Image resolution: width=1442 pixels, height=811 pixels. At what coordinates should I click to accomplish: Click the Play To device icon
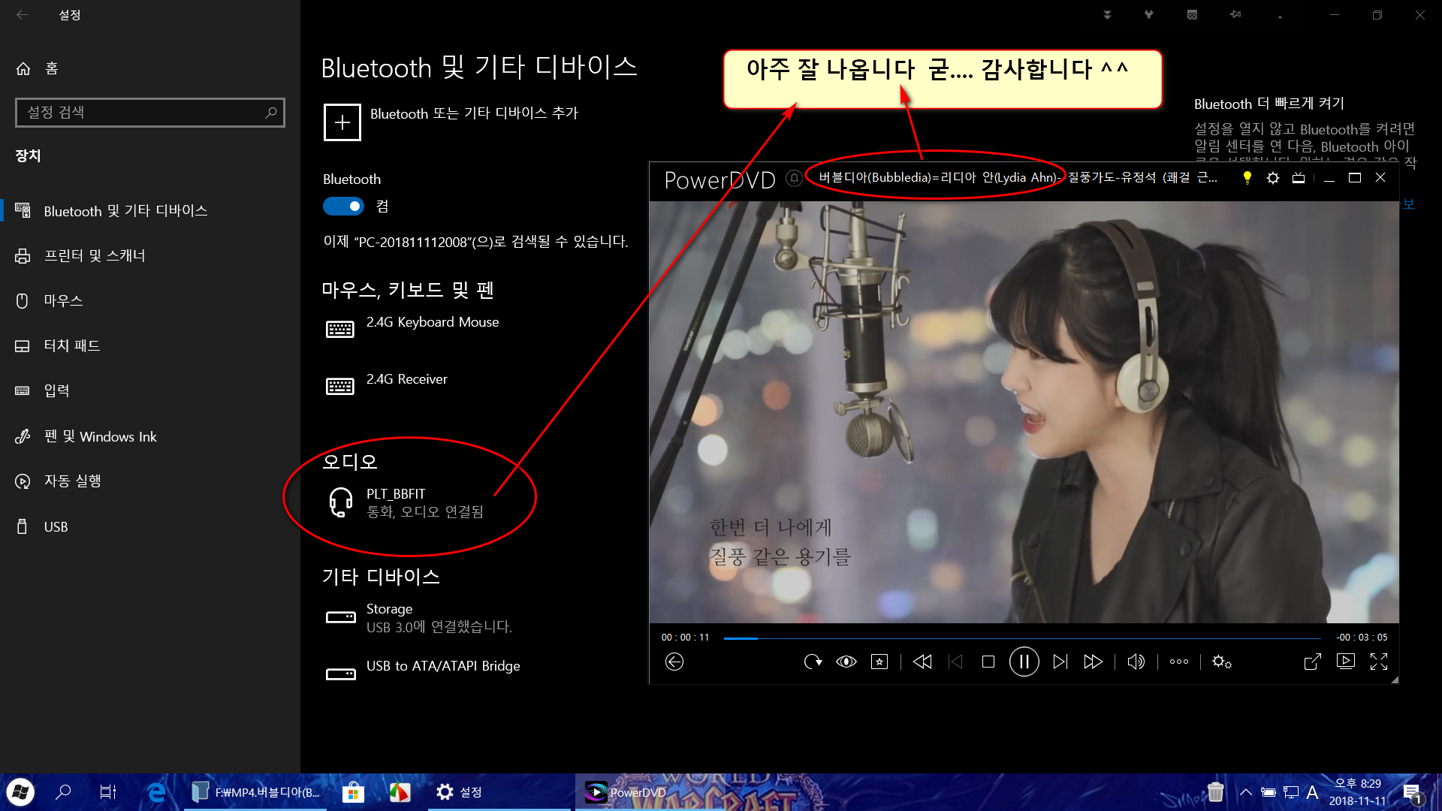[1346, 661]
